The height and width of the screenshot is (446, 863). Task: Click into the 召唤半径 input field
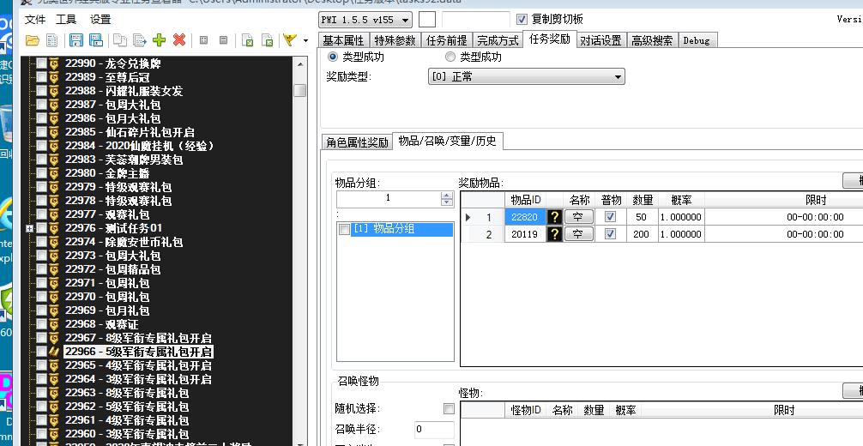[434, 430]
